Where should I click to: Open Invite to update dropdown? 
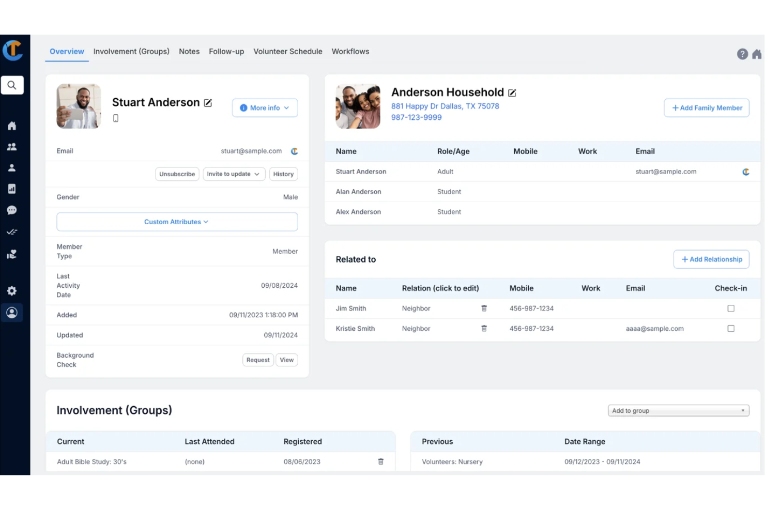pos(234,174)
